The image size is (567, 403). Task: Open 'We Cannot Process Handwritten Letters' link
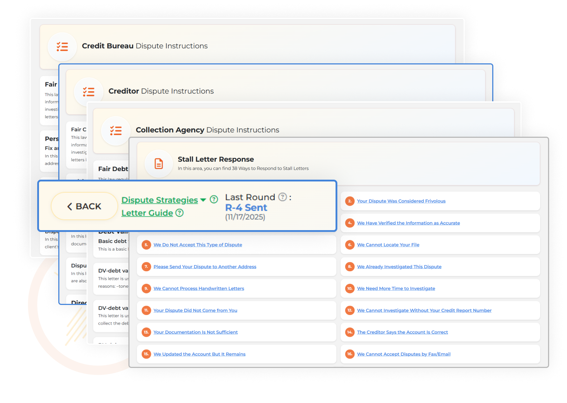199,288
